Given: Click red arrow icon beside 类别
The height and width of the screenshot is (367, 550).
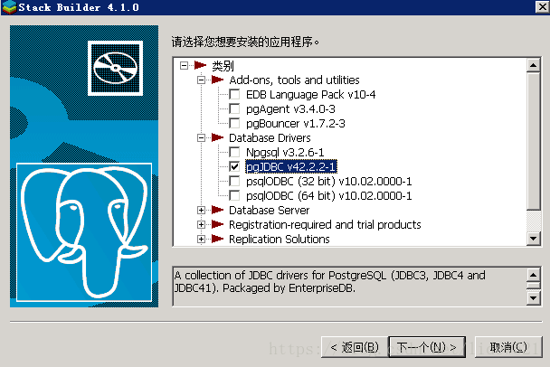Looking at the screenshot, I should (200, 65).
